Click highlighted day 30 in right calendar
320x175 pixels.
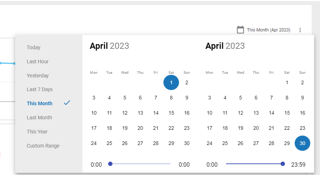(302, 143)
